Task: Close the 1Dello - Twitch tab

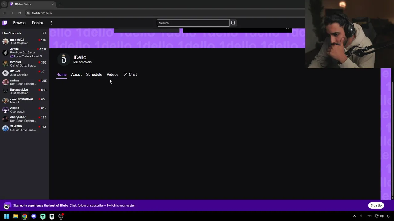Action: 52,4
